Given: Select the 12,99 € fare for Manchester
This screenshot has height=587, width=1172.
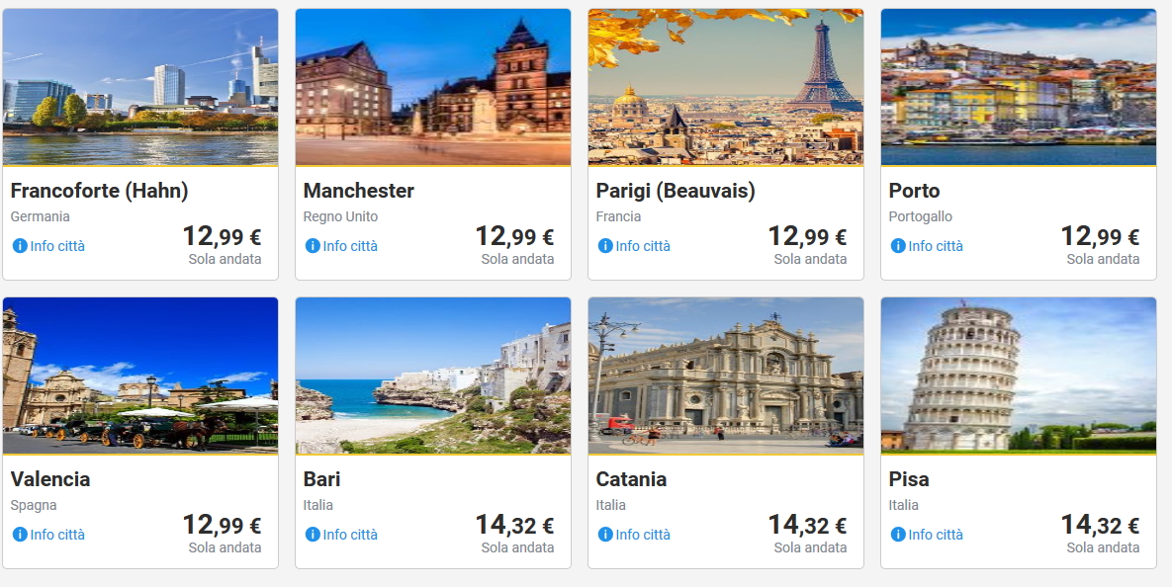Looking at the screenshot, I should [x=514, y=237].
